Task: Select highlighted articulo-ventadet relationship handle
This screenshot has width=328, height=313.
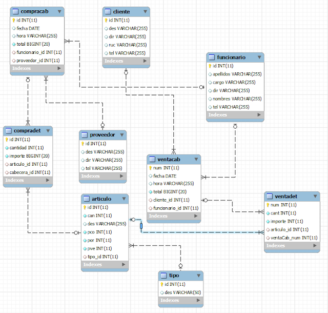Action: [x=141, y=226]
